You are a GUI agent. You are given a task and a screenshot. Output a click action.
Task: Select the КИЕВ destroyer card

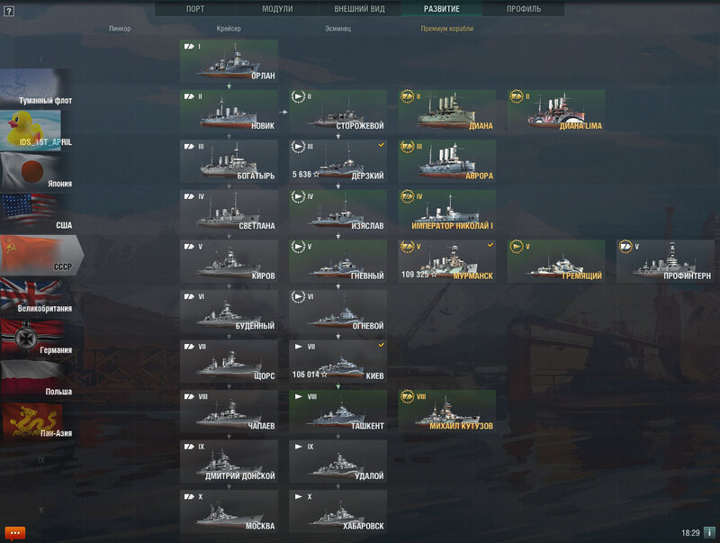click(x=338, y=361)
